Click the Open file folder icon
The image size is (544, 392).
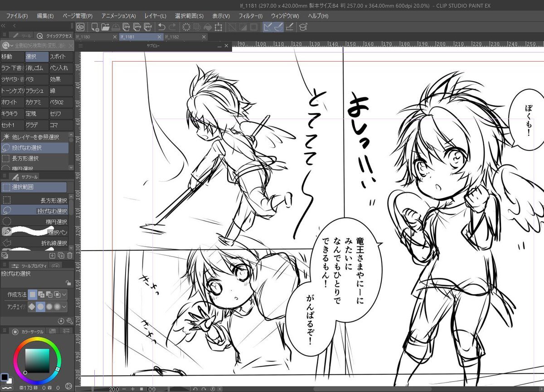(105, 27)
